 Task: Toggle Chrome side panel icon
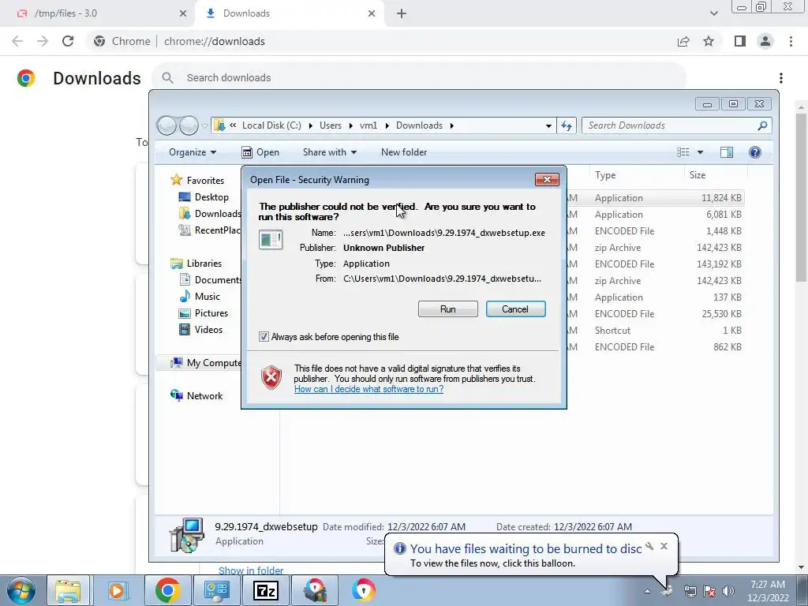click(740, 41)
